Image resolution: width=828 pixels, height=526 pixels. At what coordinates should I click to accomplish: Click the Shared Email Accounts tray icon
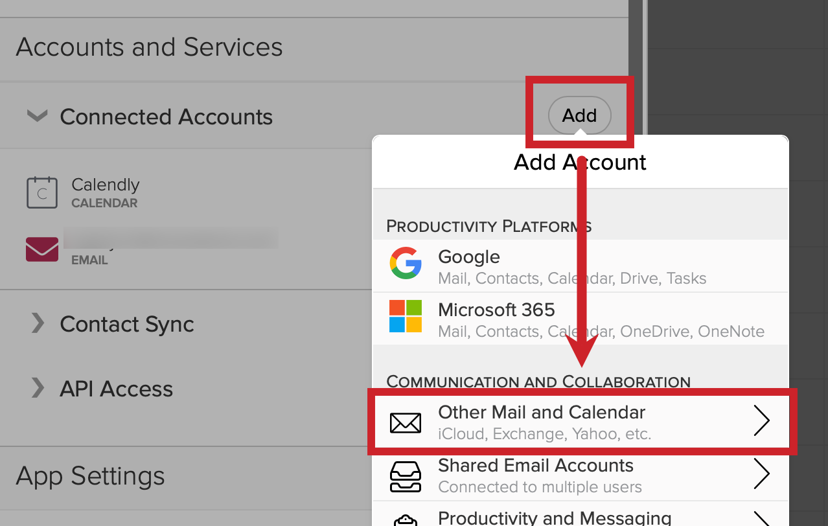pyautogui.click(x=406, y=476)
